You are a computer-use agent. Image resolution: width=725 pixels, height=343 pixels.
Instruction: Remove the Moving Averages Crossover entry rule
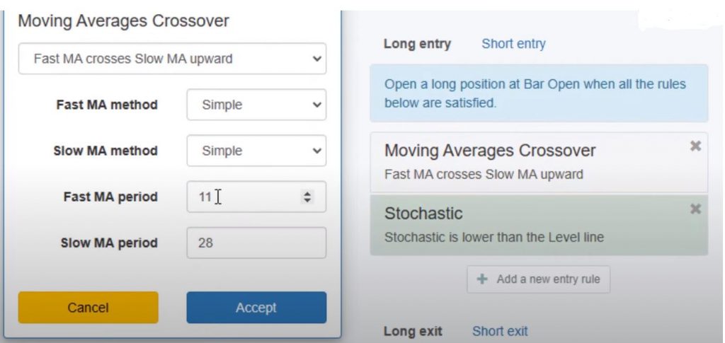tap(695, 146)
